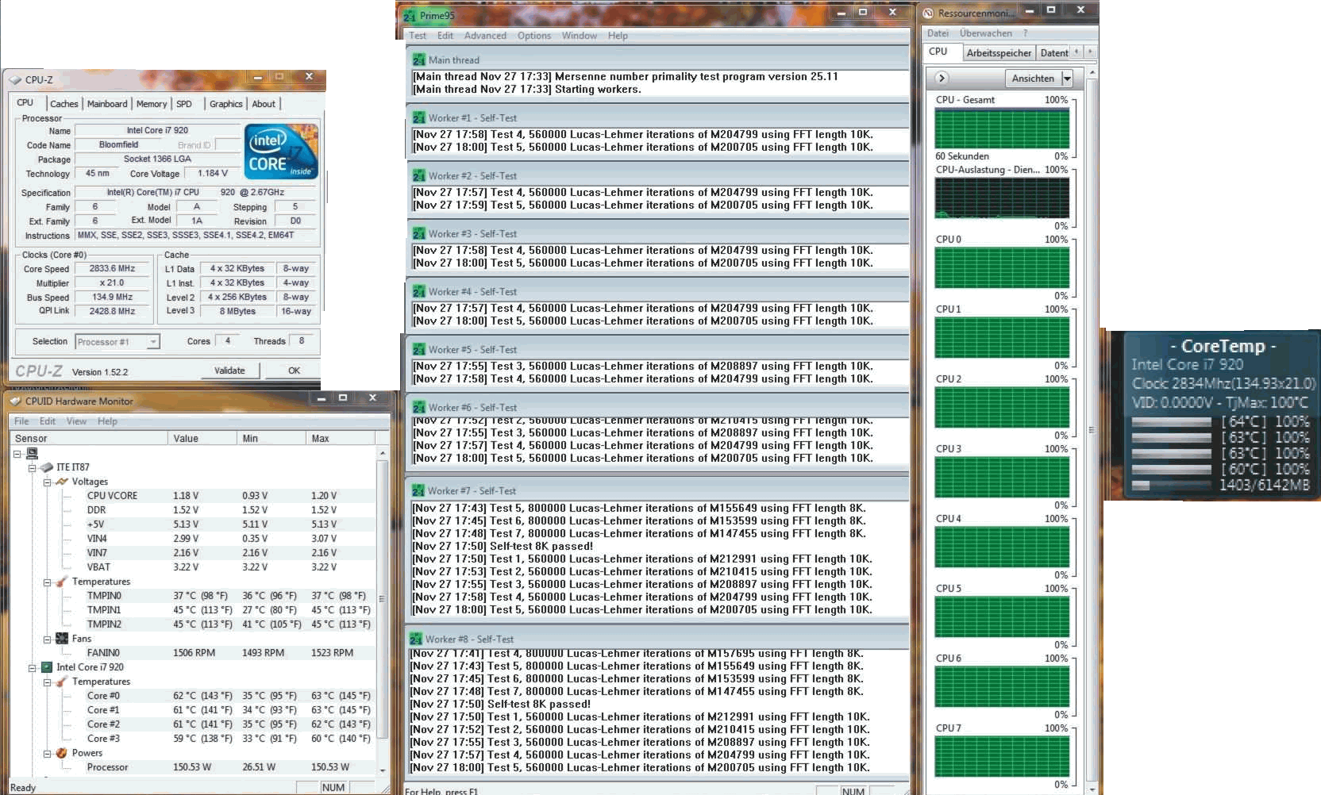Click the Fans category icon
The image size is (1321, 795).
pyautogui.click(x=62, y=639)
